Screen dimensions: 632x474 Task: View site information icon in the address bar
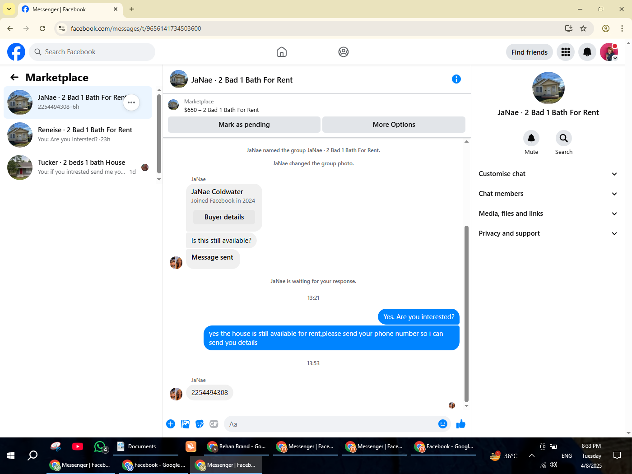(x=62, y=28)
